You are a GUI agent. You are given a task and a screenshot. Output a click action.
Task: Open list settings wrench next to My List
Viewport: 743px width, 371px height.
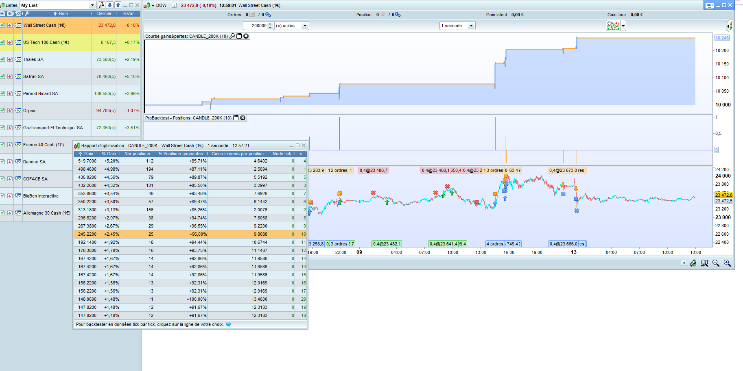click(102, 5)
